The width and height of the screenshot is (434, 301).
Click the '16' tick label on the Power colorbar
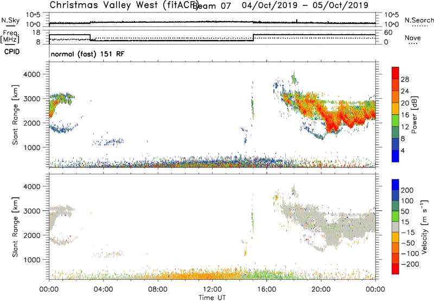[x=405, y=115]
